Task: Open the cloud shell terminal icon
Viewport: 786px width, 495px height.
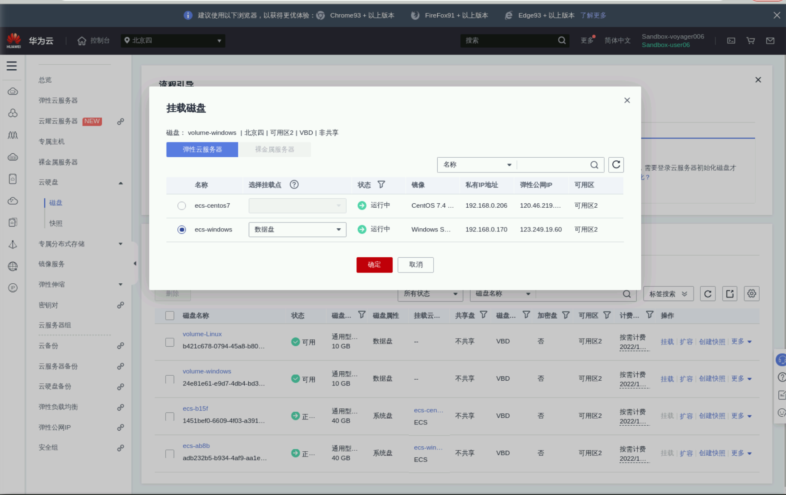Action: tap(731, 41)
